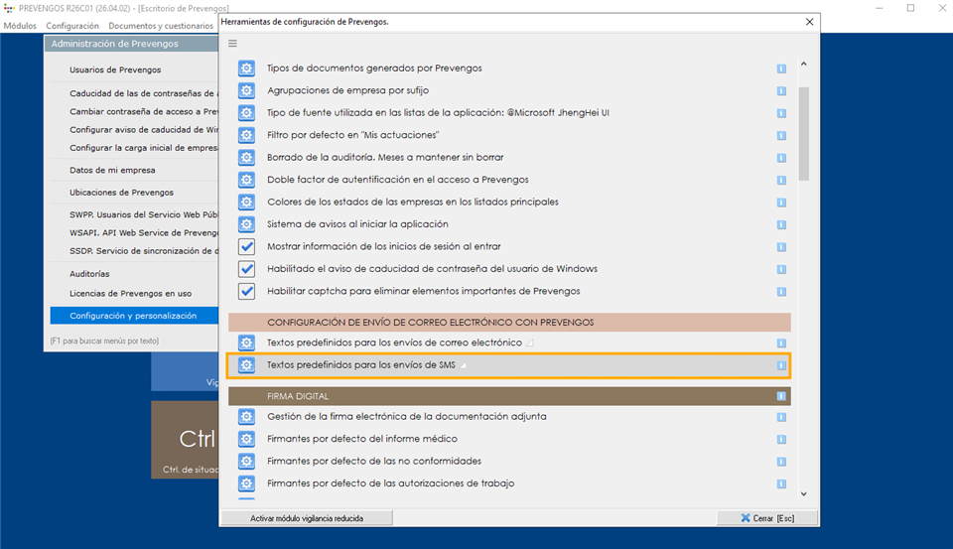Show info for Agrupaciones de empresa por sufijo
The image size is (953, 549).
[x=781, y=91]
